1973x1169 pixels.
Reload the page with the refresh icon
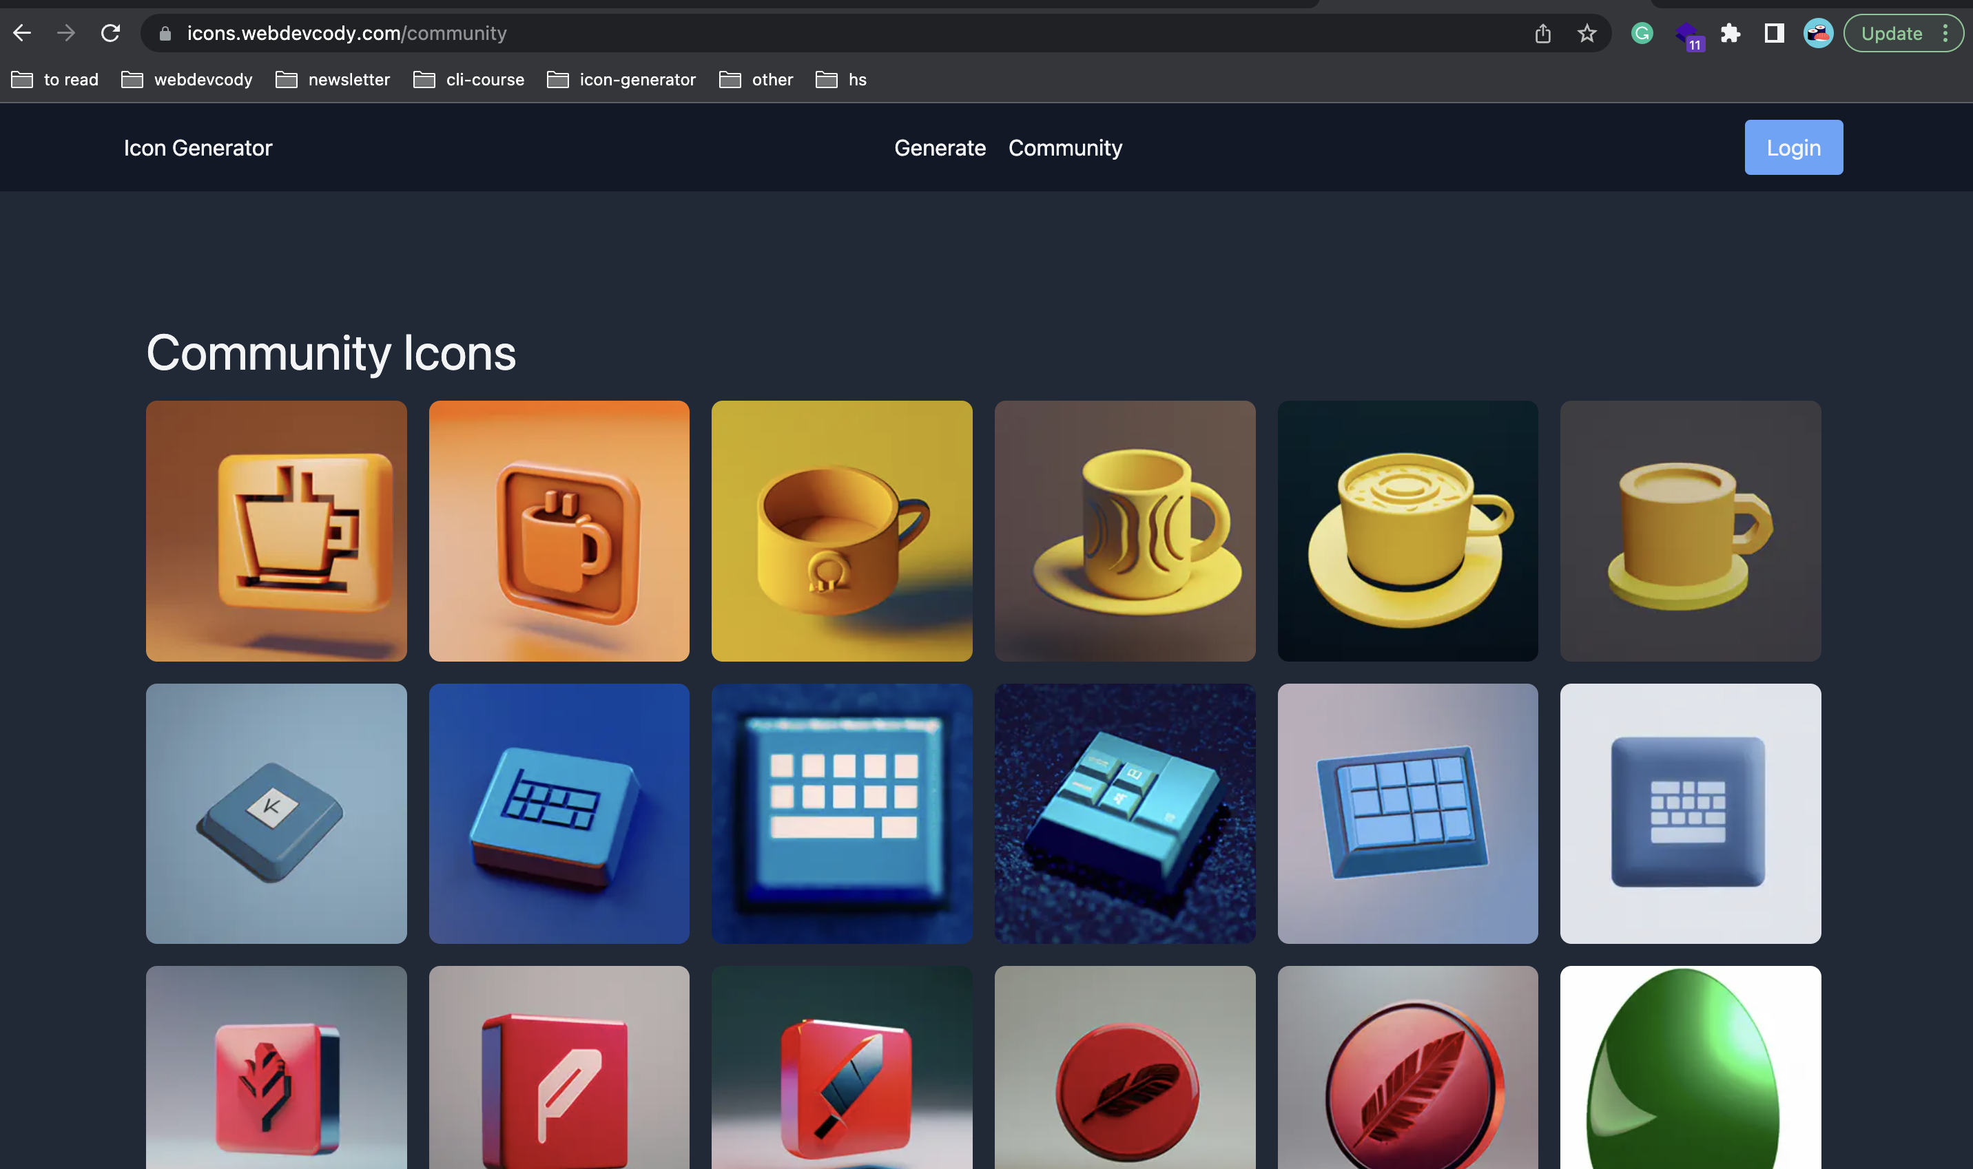110,33
